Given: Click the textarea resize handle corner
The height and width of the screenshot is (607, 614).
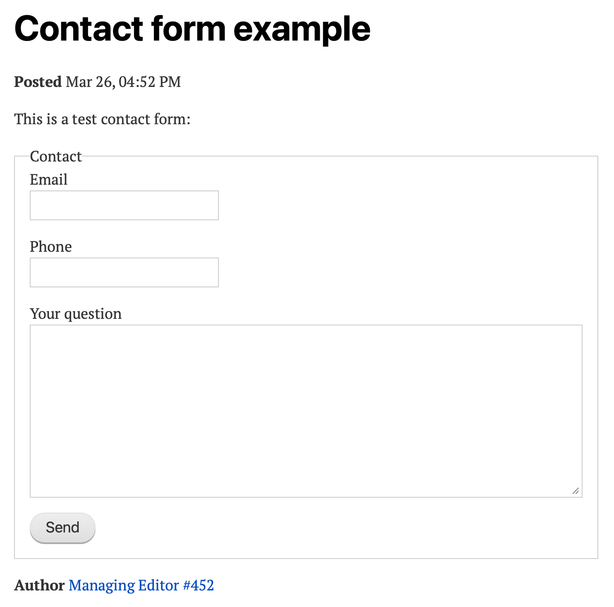Looking at the screenshot, I should 576,491.
